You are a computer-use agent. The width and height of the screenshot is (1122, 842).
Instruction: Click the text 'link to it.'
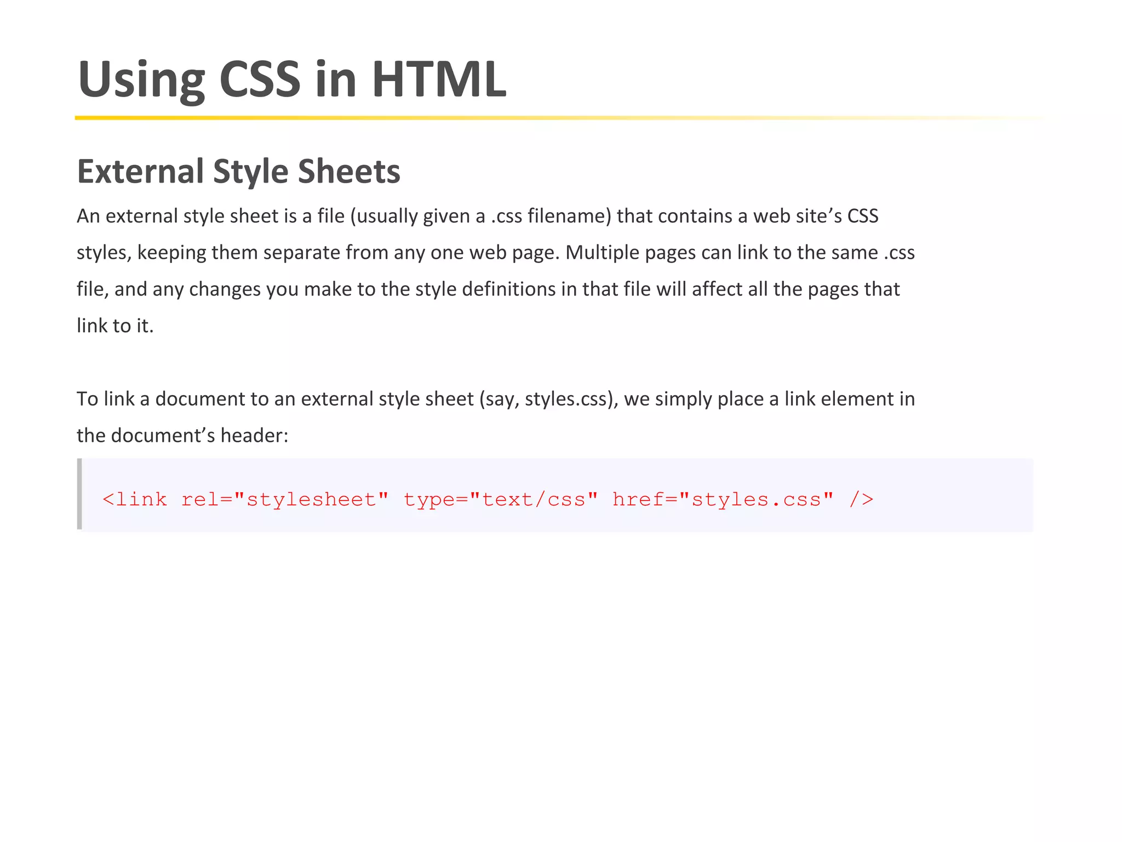click(115, 326)
